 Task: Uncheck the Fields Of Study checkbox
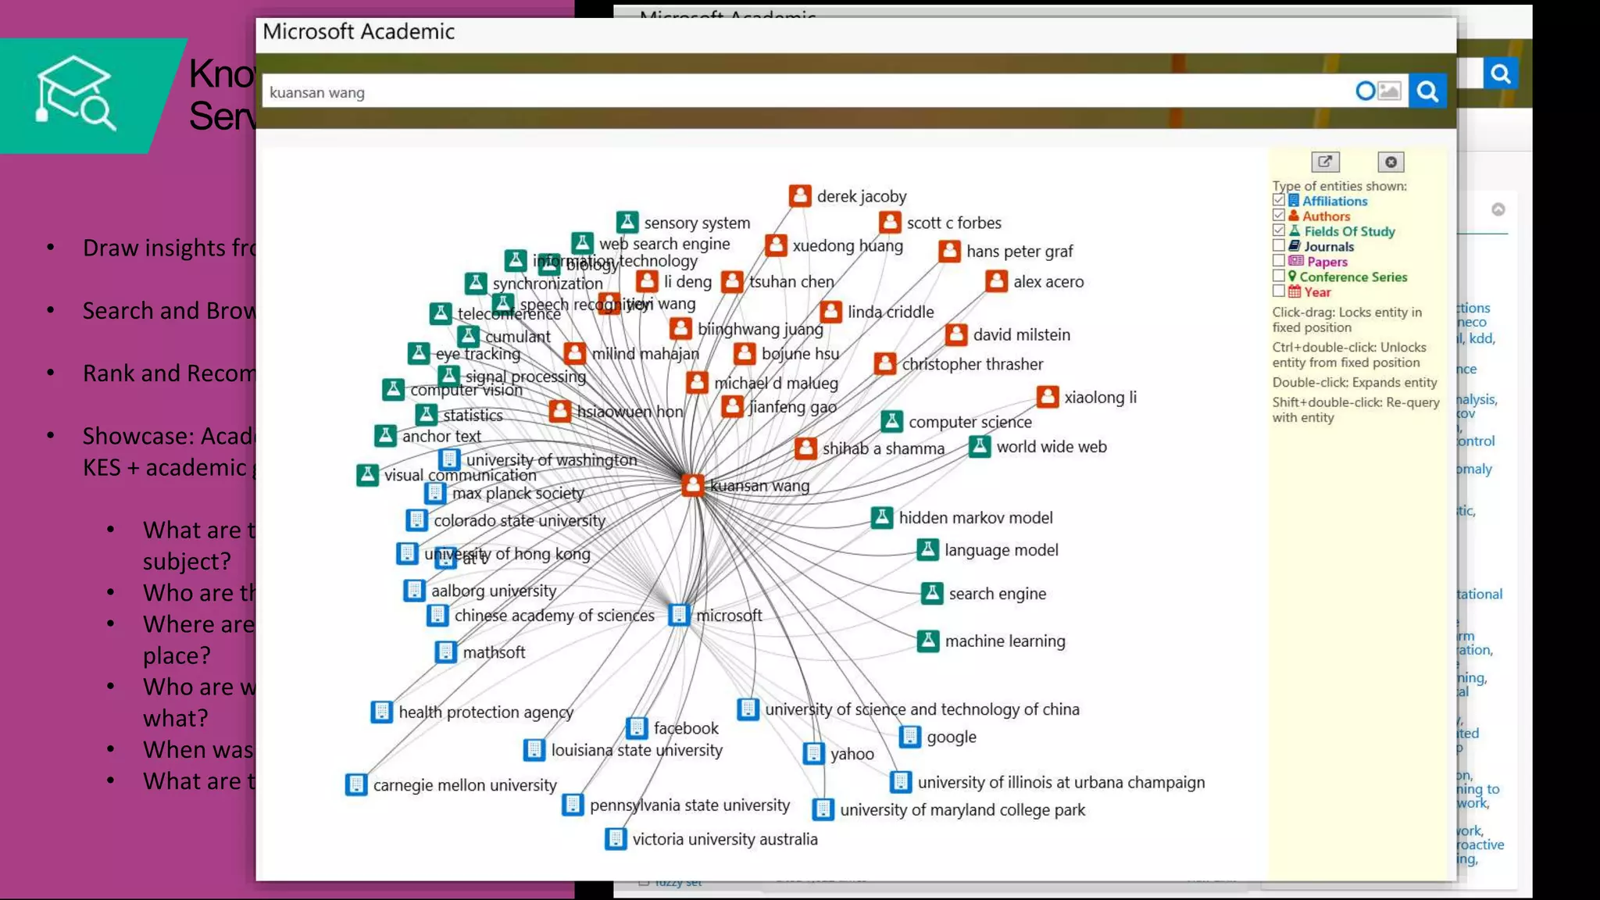(1278, 230)
